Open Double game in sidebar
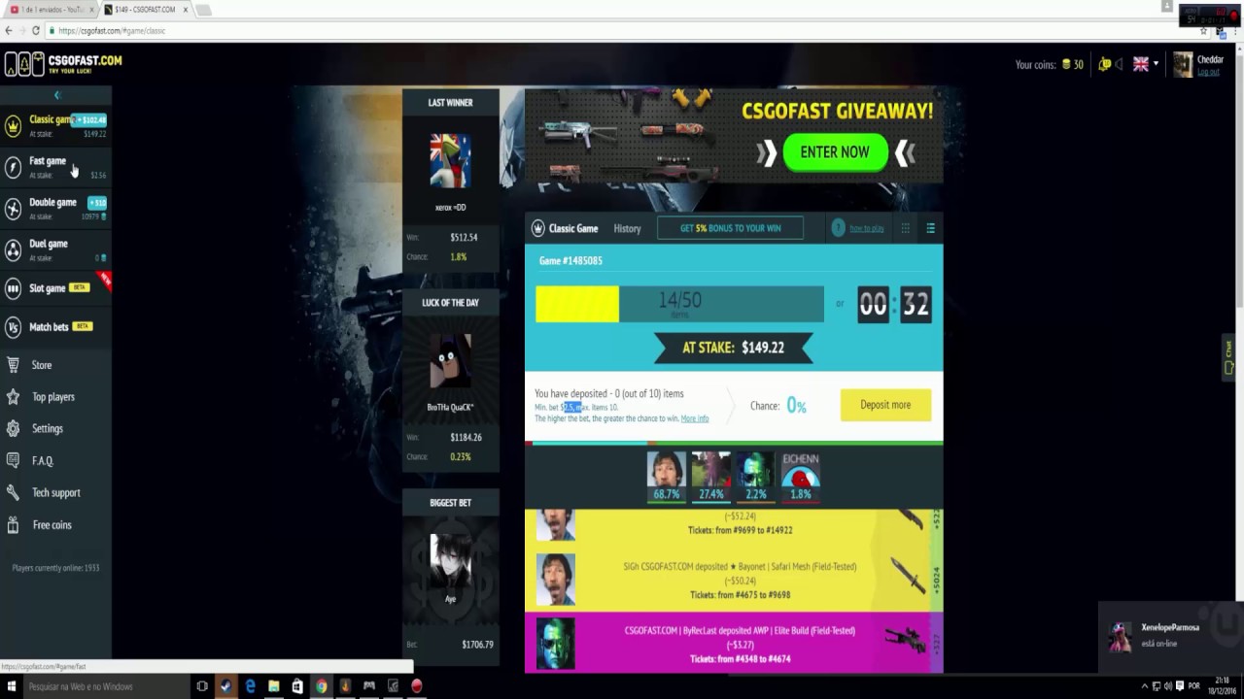Viewport: 1244px width, 699px height. (x=54, y=209)
